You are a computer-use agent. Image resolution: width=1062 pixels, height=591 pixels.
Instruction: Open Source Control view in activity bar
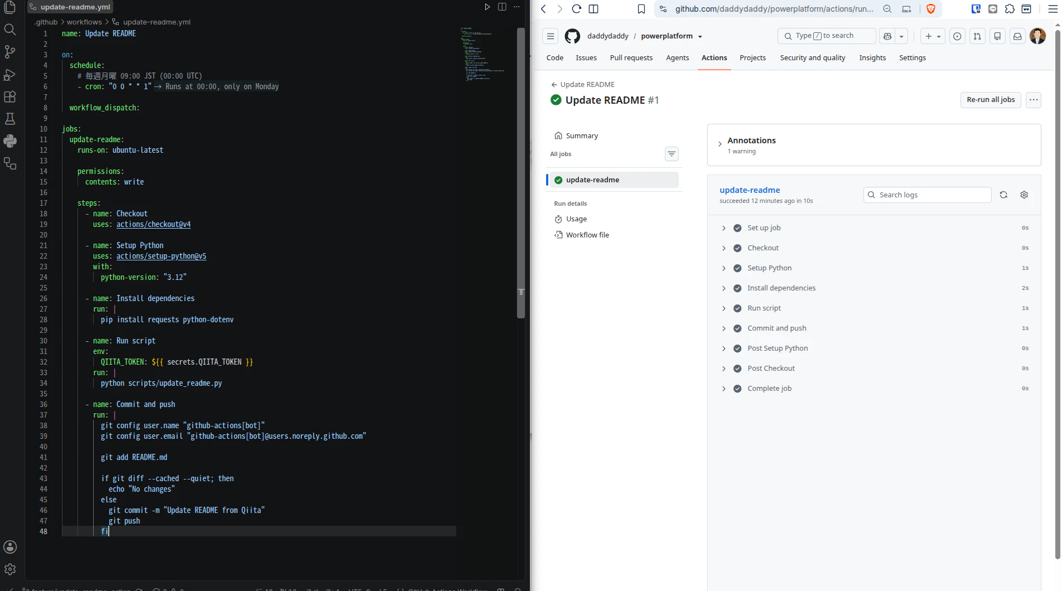10,52
